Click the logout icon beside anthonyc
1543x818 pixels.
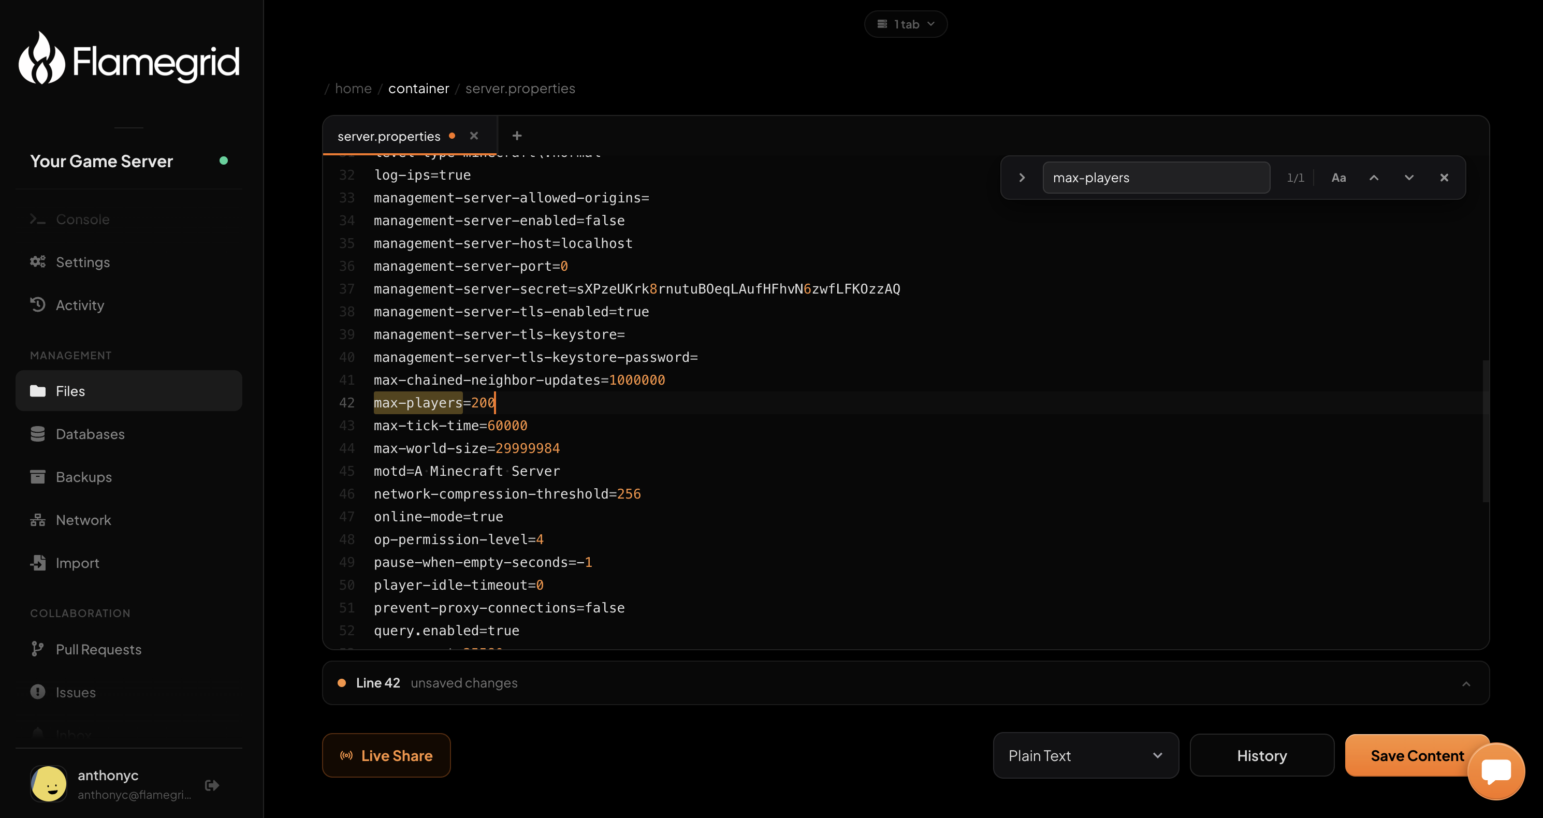click(x=212, y=785)
